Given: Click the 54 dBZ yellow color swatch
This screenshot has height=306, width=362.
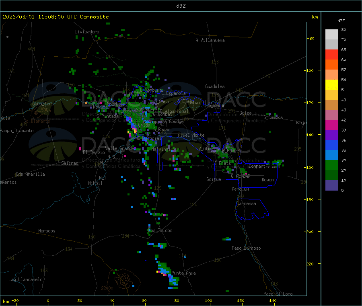Looking at the screenshot, I should 331,85.
